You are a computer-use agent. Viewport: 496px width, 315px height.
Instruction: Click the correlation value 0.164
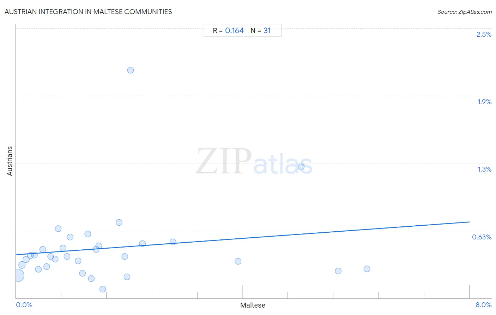point(234,31)
